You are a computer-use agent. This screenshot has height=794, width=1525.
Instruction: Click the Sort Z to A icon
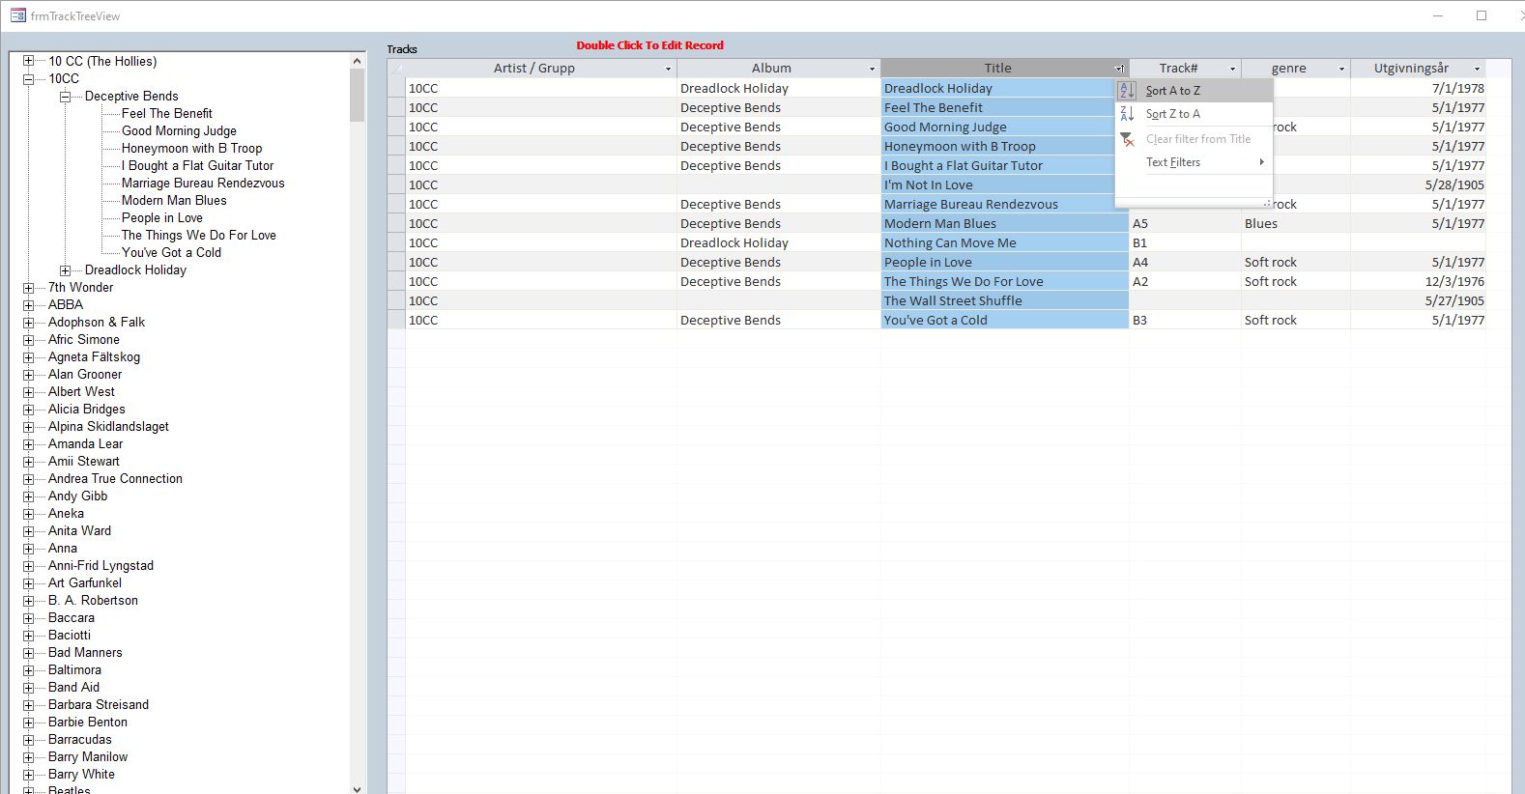(x=1126, y=114)
